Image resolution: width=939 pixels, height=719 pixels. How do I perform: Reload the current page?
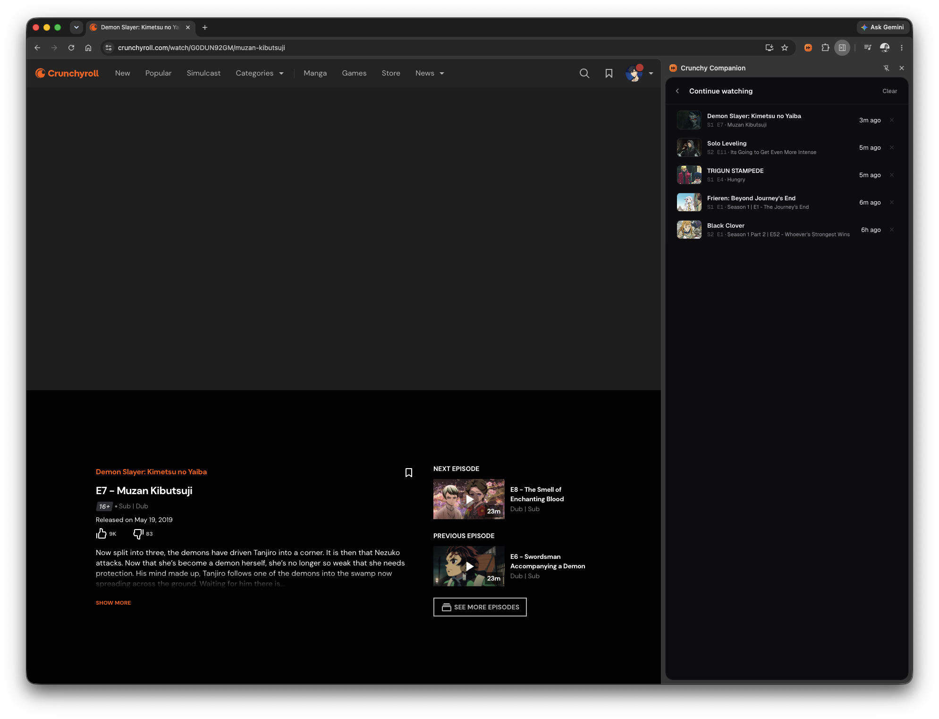tap(71, 48)
